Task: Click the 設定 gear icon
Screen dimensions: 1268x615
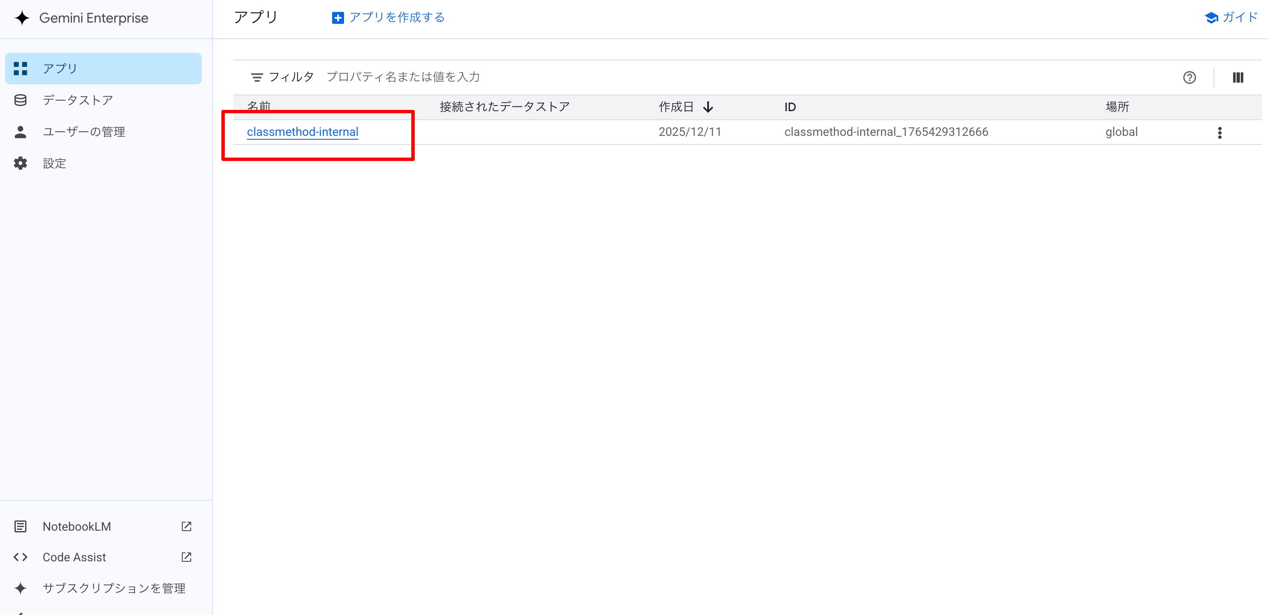Action: pyautogui.click(x=20, y=164)
